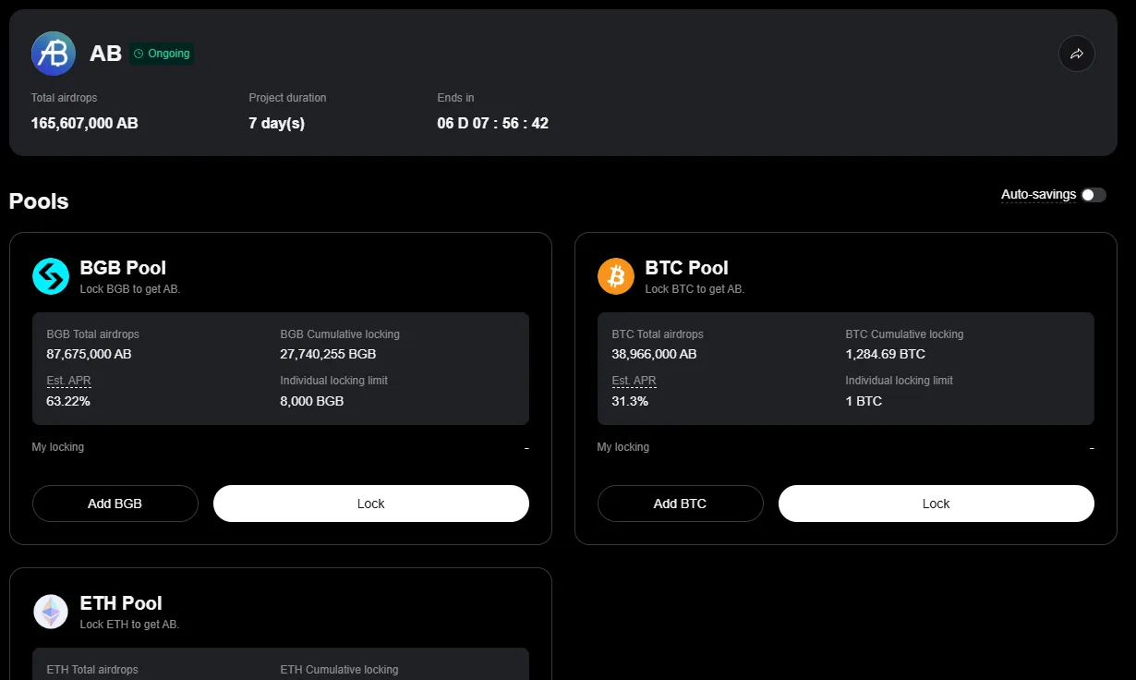Viewport: 1136px width, 680px height.
Task: Click the Bitcoin logo icon
Action: pyautogui.click(x=616, y=276)
